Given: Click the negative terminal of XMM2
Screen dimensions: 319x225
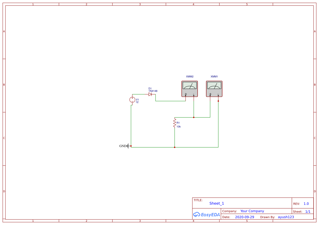Looking at the screenshot, I should 194,95.
